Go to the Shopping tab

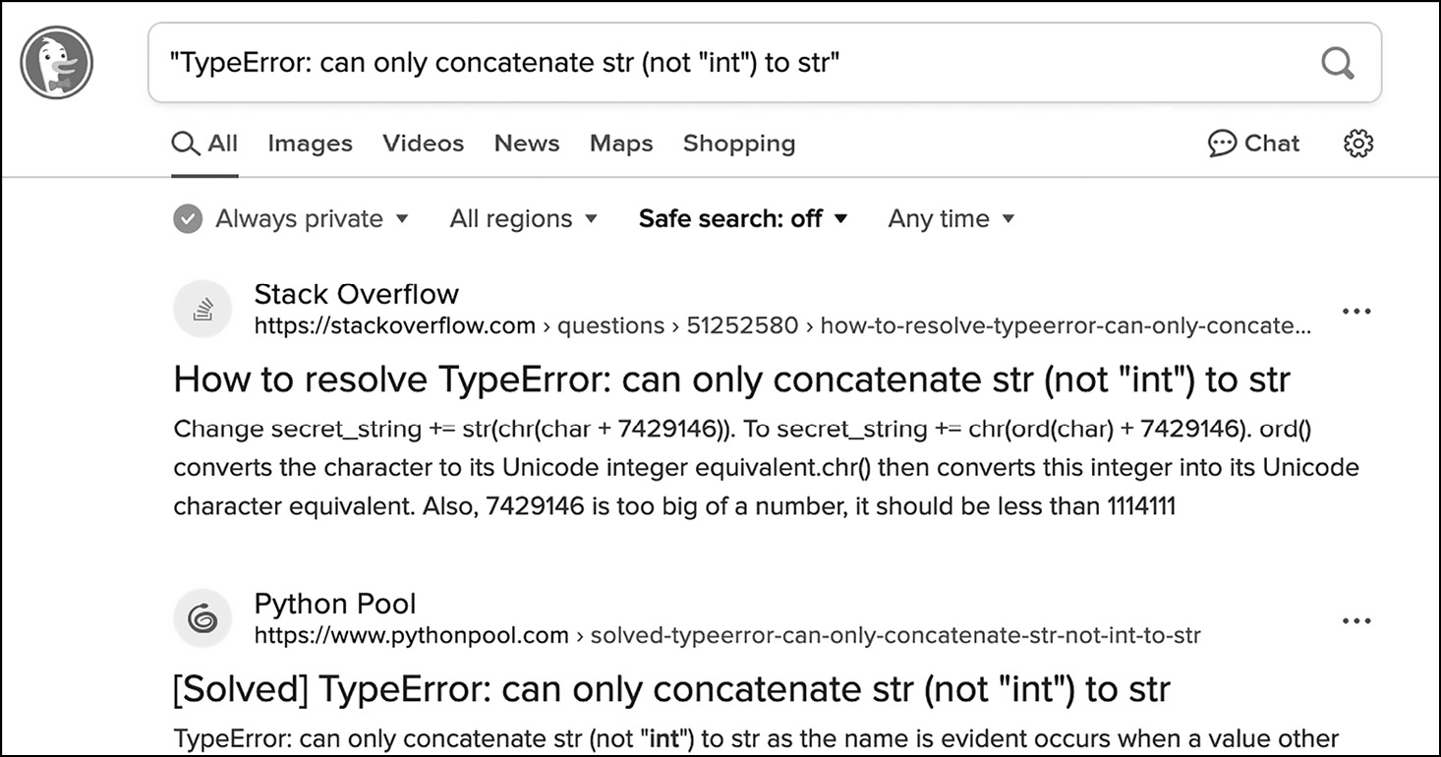739,144
